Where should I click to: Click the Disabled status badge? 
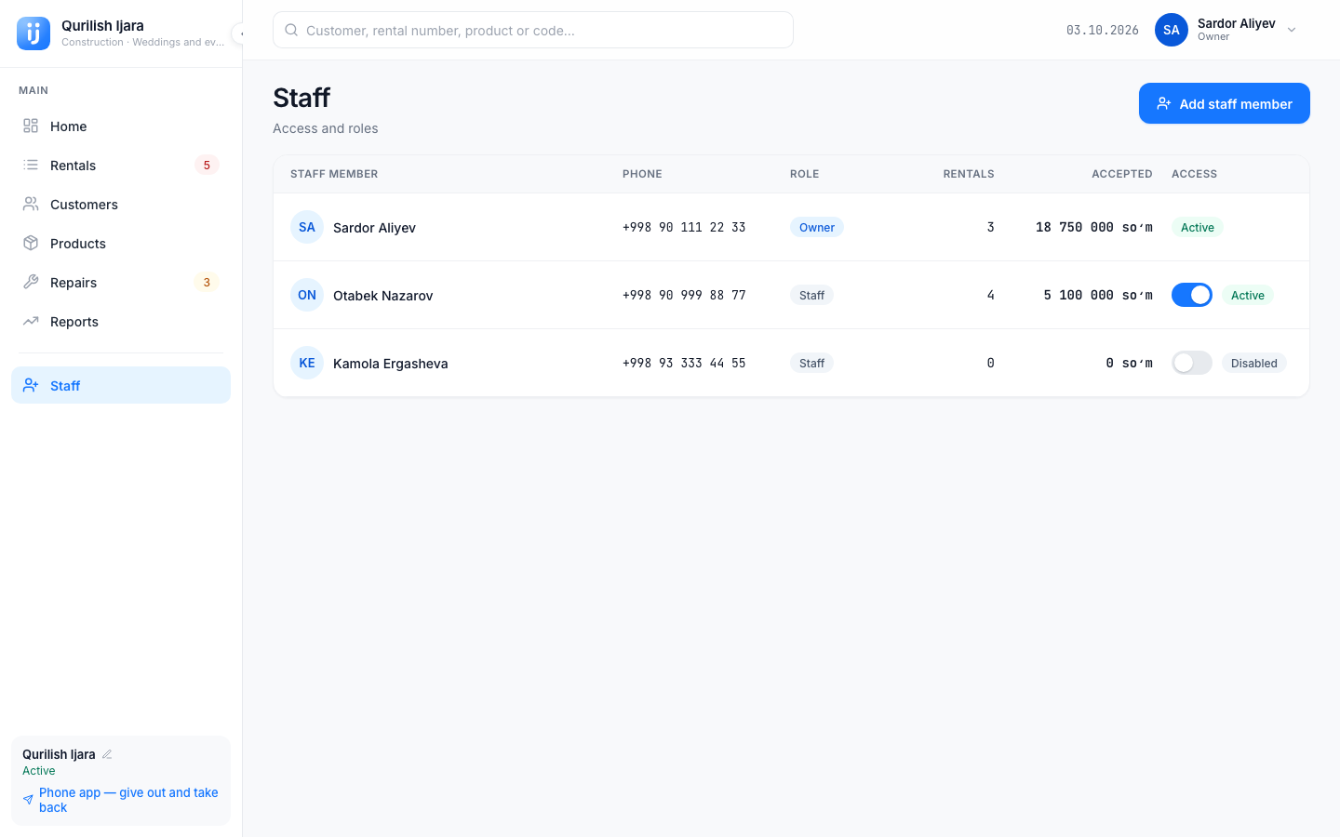(x=1254, y=363)
